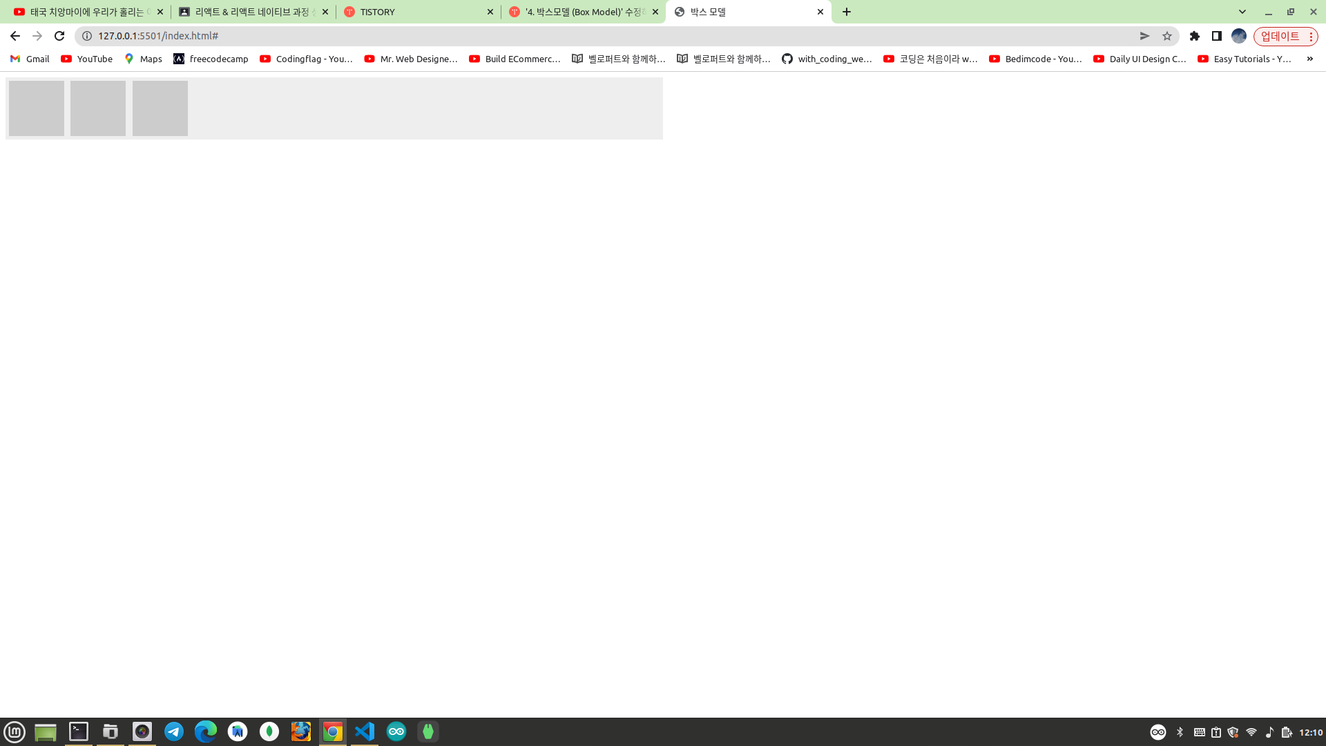Viewport: 1326px width, 746px height.
Task: Open Telegram from the taskbar
Action: pyautogui.click(x=174, y=731)
